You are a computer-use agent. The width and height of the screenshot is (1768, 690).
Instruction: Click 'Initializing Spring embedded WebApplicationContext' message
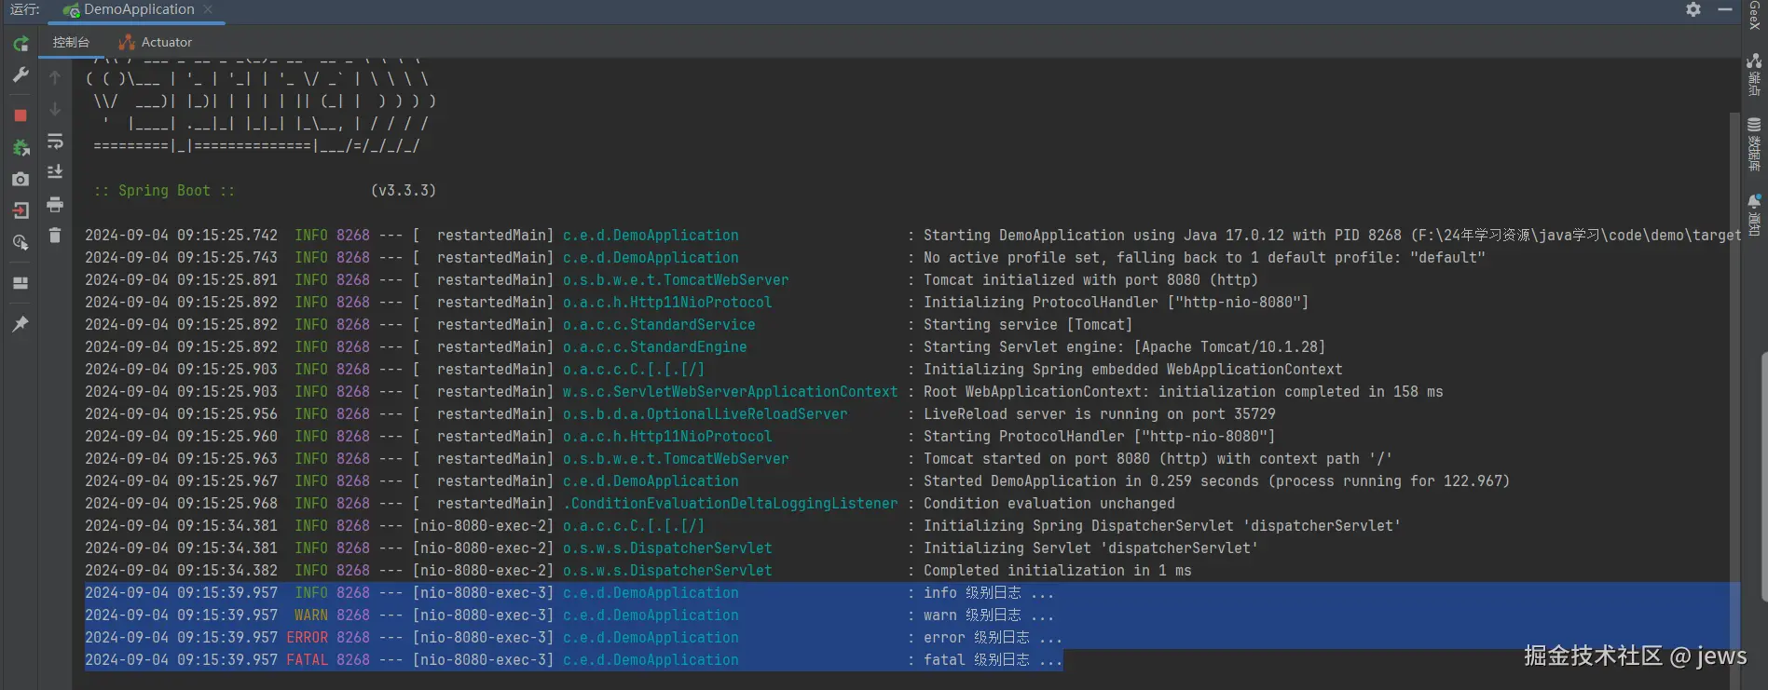coord(1133,370)
